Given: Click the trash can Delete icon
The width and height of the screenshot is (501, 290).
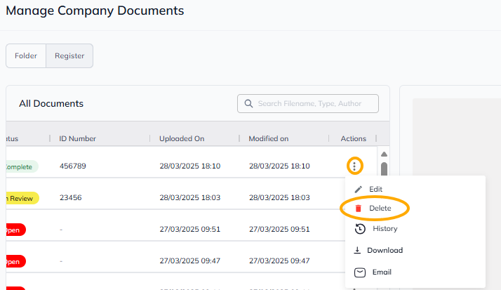Looking at the screenshot, I should click(x=359, y=209).
